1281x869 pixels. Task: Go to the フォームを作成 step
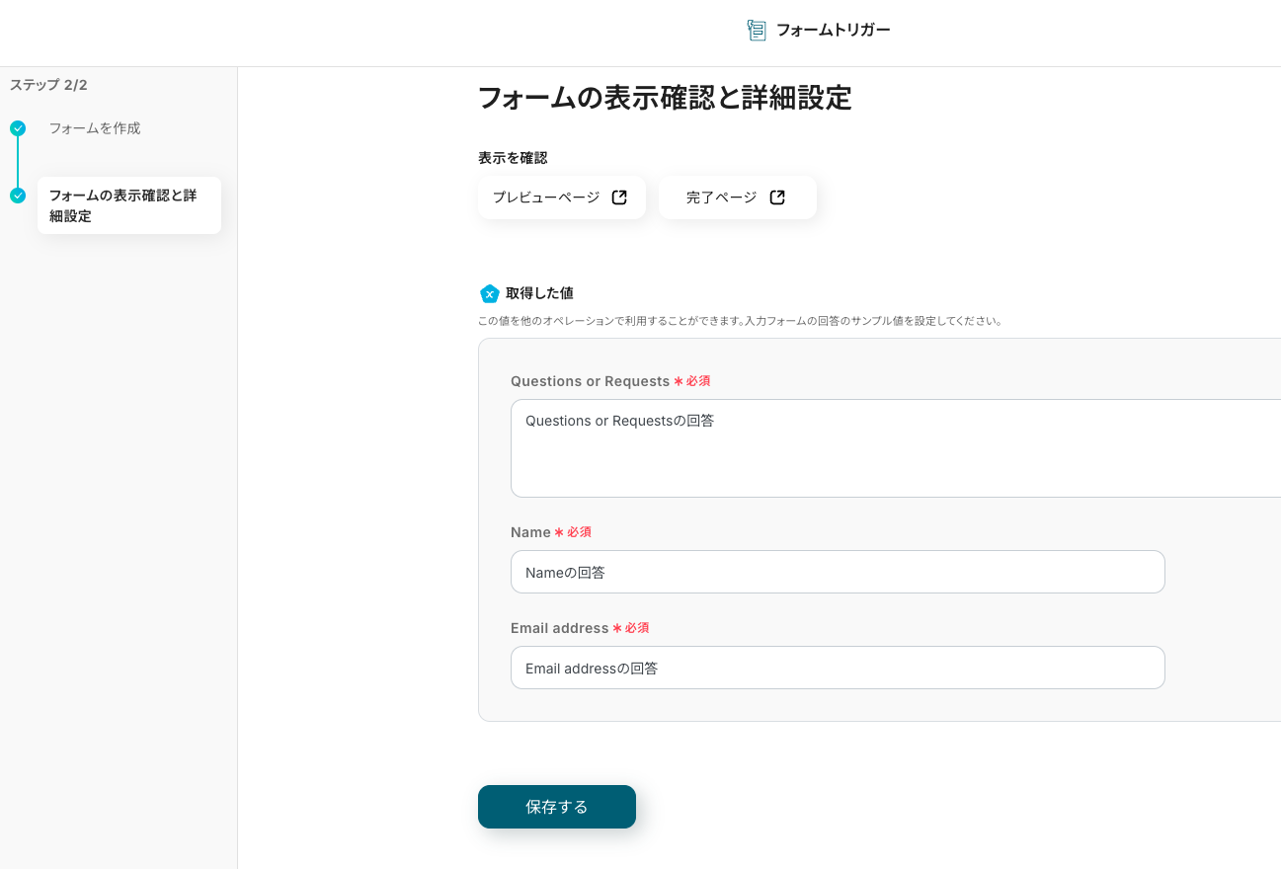[95, 128]
